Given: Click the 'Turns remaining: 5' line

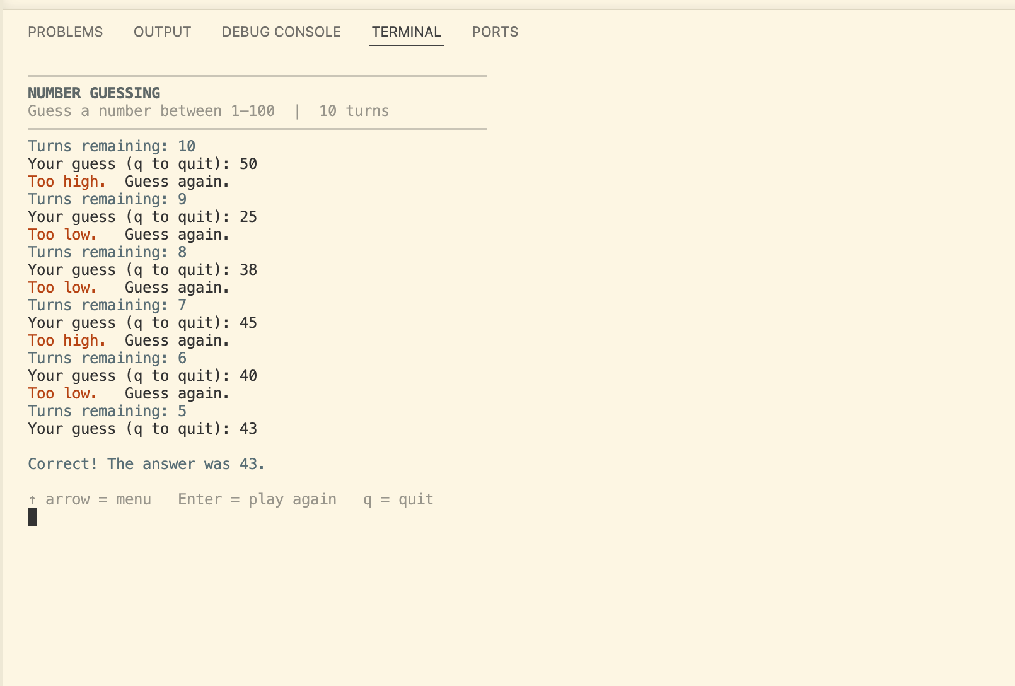Looking at the screenshot, I should [107, 411].
